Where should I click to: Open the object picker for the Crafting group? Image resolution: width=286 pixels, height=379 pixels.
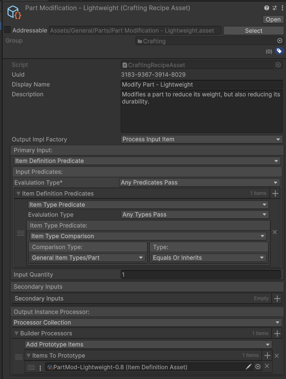280,41
